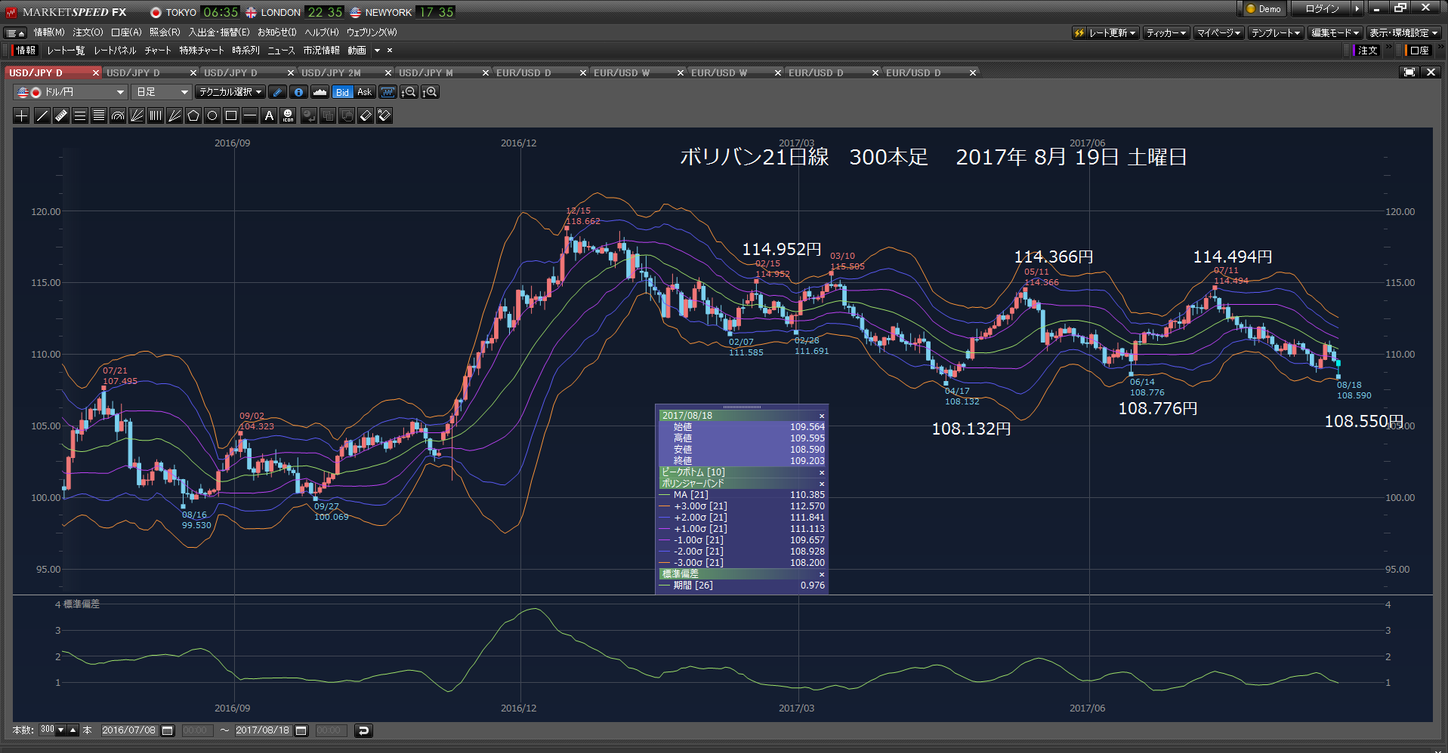The height and width of the screenshot is (753, 1448).
Task: Open the 日足 timeframe dropdown
Action: (x=162, y=92)
